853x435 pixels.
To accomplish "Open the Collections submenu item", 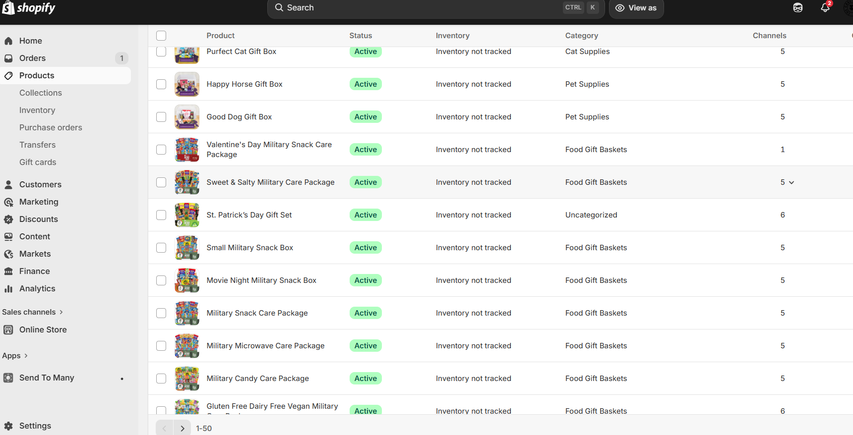I will coord(41,93).
